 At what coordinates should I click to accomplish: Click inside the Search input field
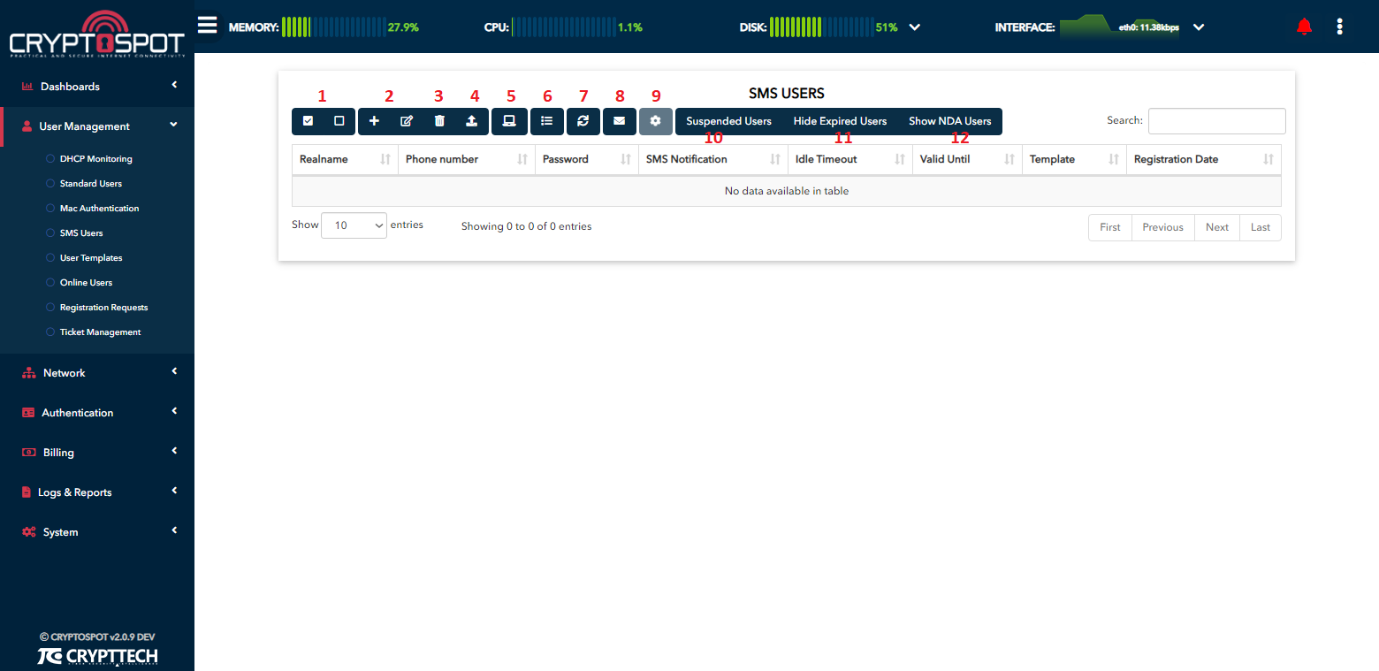(x=1216, y=121)
